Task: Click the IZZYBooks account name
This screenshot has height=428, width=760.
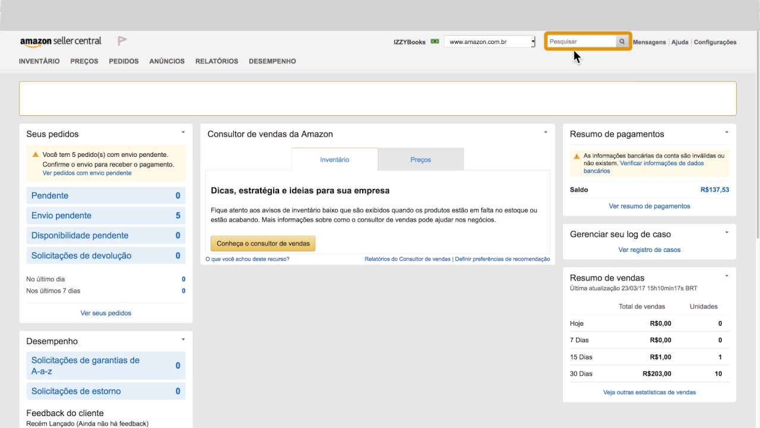Action: click(x=410, y=42)
